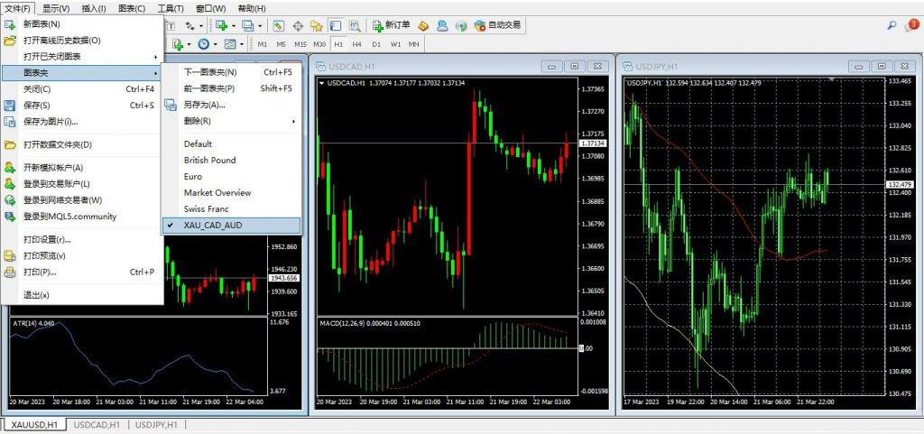Open the 显示(V) menu
924x434 pixels.
coord(56,8)
